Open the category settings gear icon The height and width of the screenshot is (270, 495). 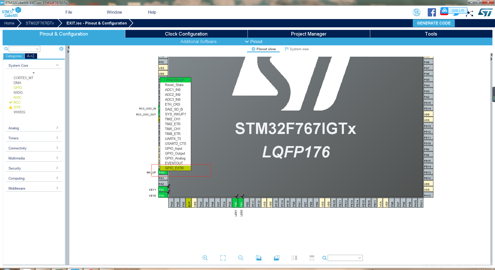pyautogui.click(x=61, y=49)
